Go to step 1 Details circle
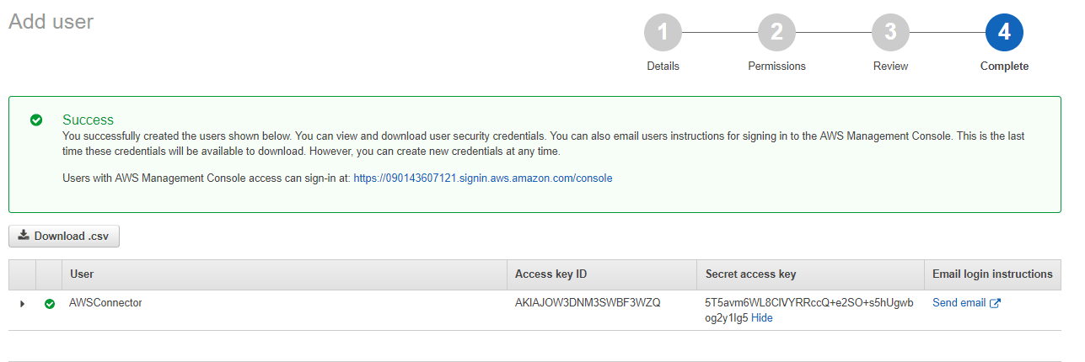The image size is (1085, 362). point(663,33)
